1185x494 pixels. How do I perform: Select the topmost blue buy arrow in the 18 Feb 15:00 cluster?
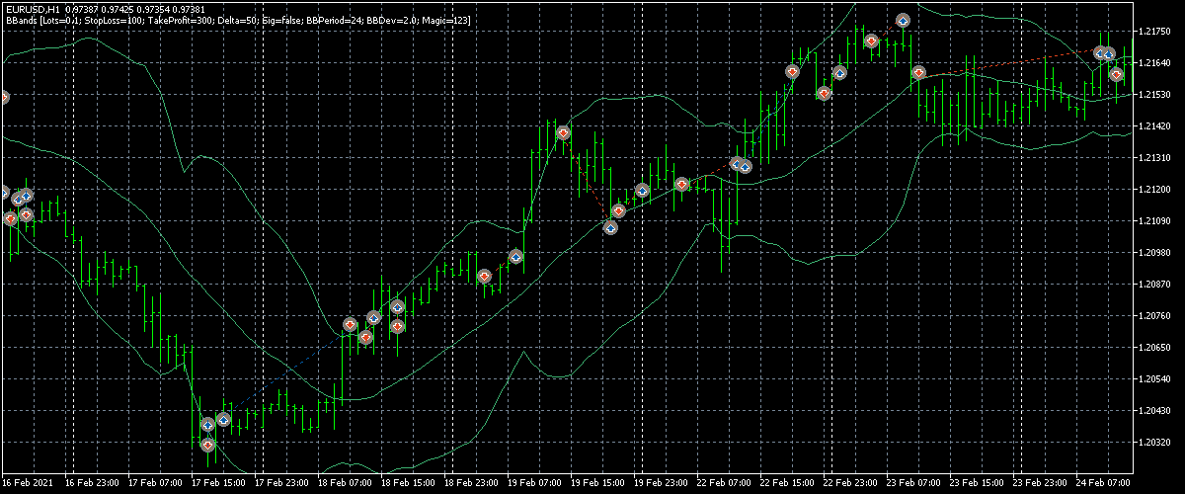pyautogui.click(x=397, y=306)
